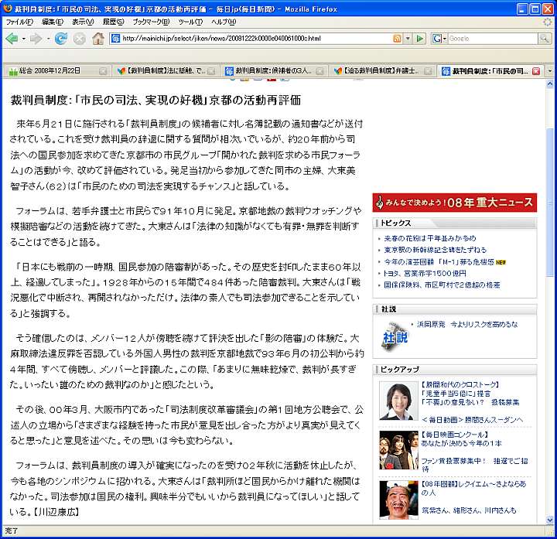The height and width of the screenshot is (539, 557).
Task: Go to the Home page icon
Action: pos(98,39)
